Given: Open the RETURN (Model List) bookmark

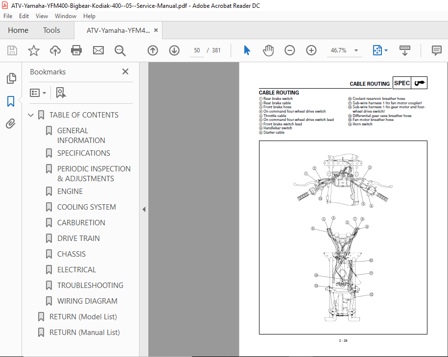Looking at the screenshot, I should click(x=83, y=317).
